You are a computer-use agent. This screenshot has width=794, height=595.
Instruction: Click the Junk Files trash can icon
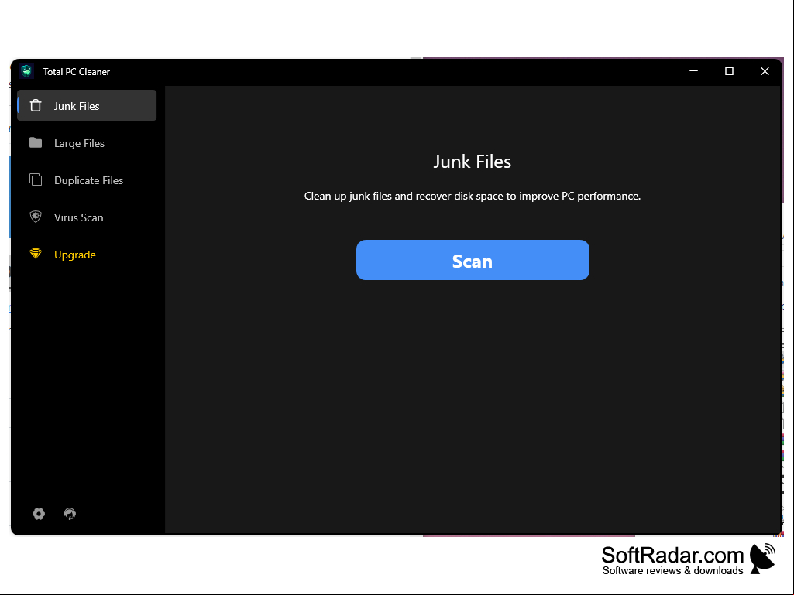(x=36, y=105)
